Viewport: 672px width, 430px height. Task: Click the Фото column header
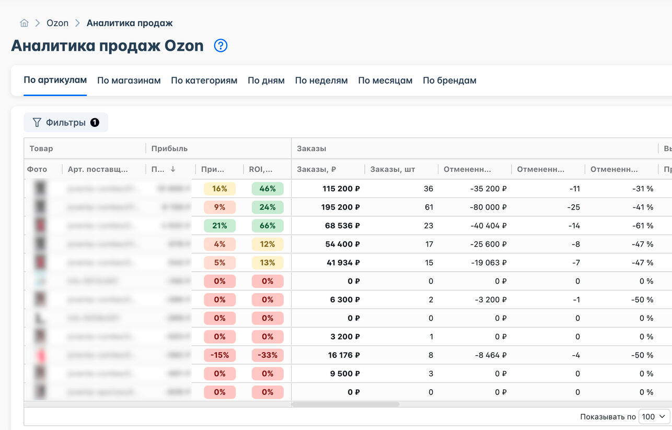pos(43,169)
